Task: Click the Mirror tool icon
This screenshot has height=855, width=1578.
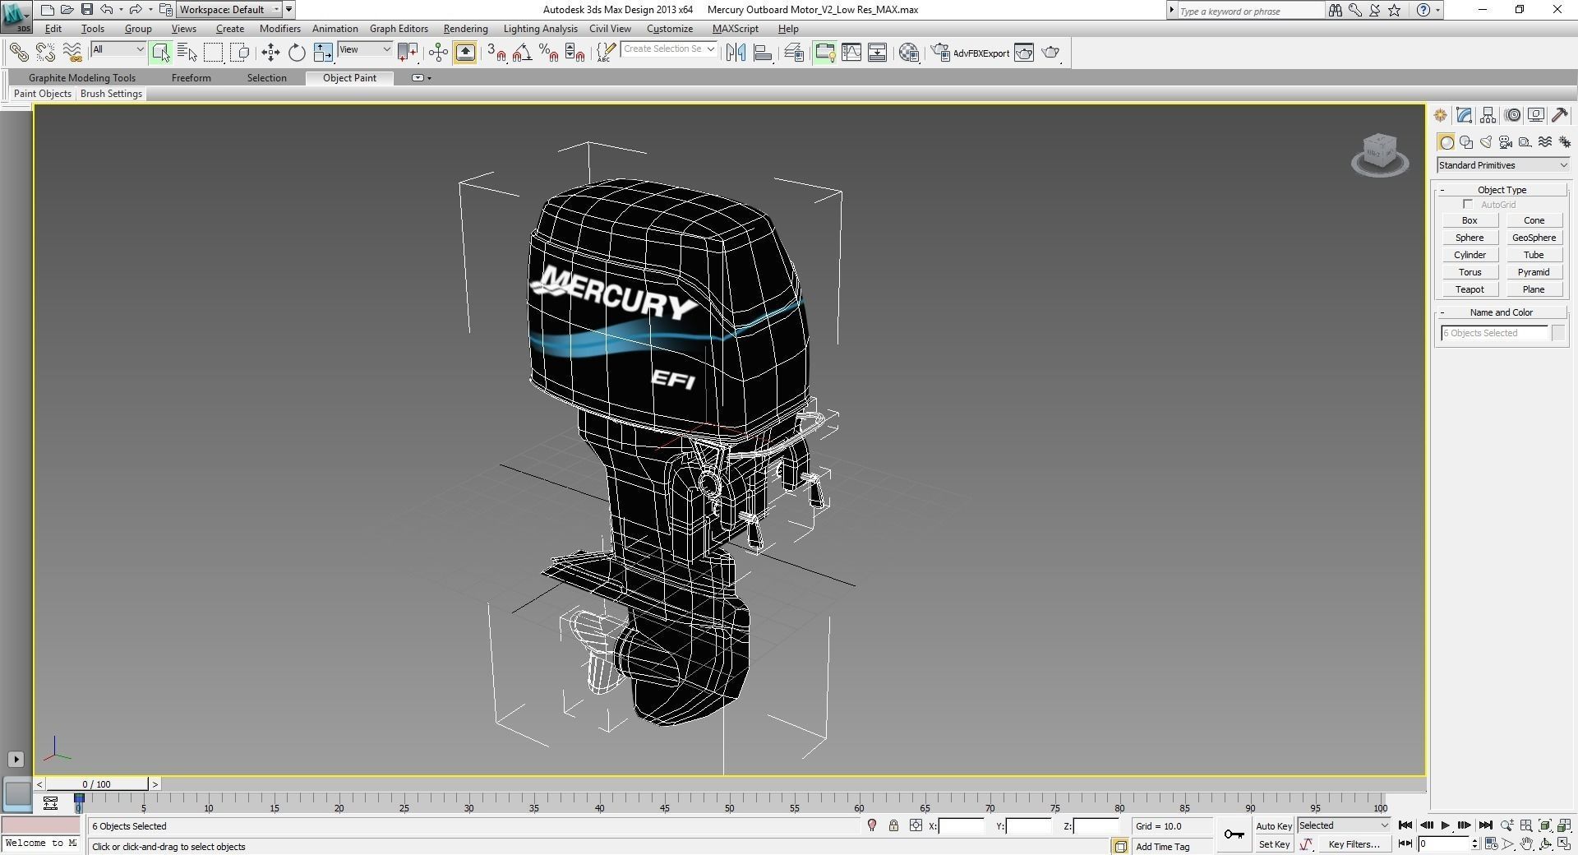Action: pyautogui.click(x=736, y=53)
